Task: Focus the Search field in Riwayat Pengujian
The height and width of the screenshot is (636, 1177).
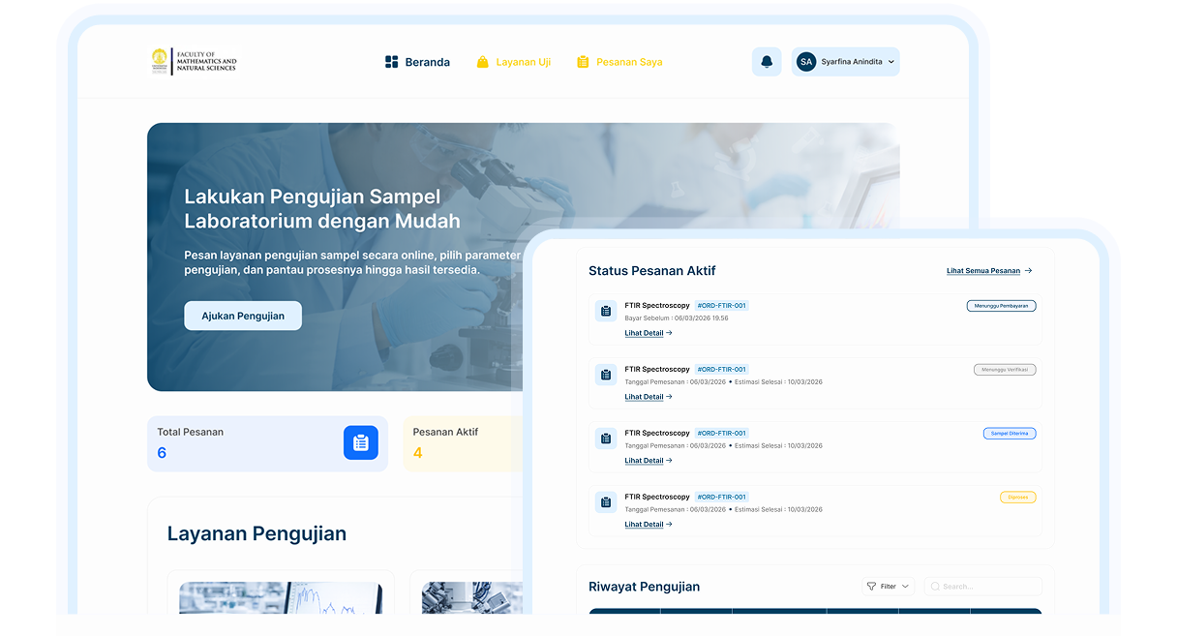Action: point(983,587)
